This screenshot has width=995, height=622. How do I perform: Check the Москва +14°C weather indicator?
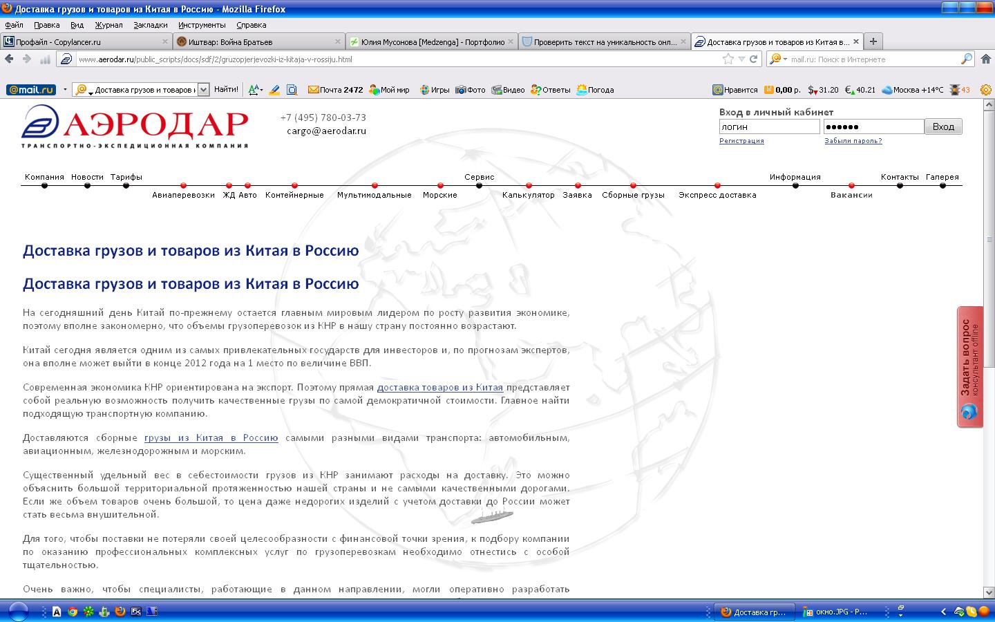(912, 90)
